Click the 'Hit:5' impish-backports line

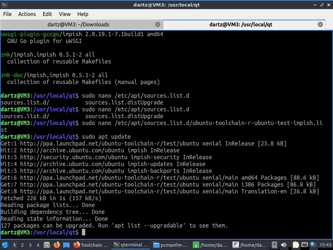point(106,171)
